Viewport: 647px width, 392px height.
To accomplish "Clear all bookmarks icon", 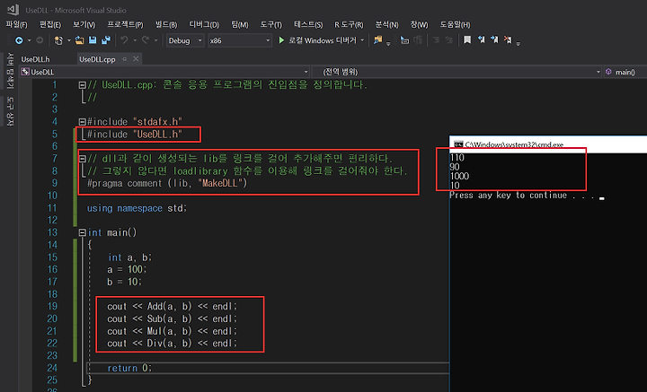I will (508, 40).
